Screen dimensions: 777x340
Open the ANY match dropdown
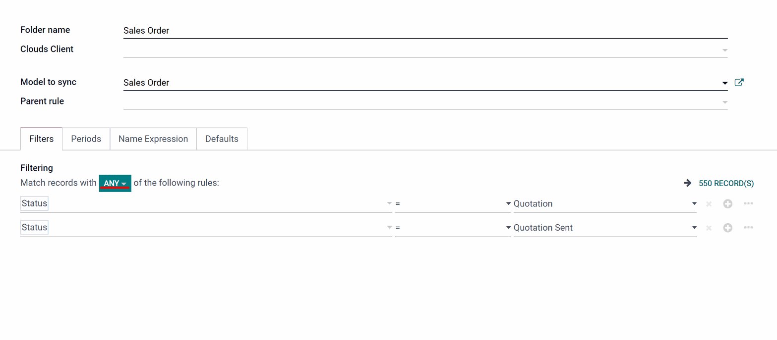[x=115, y=183]
